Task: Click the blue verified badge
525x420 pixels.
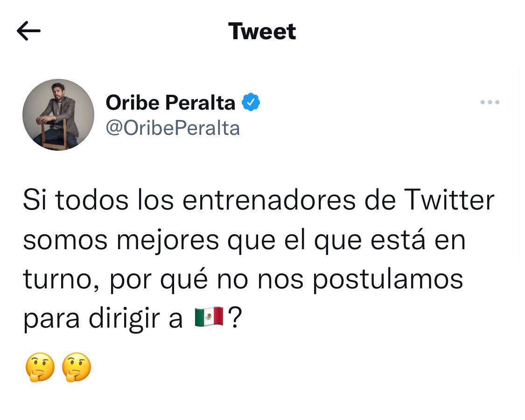Action: (251, 102)
